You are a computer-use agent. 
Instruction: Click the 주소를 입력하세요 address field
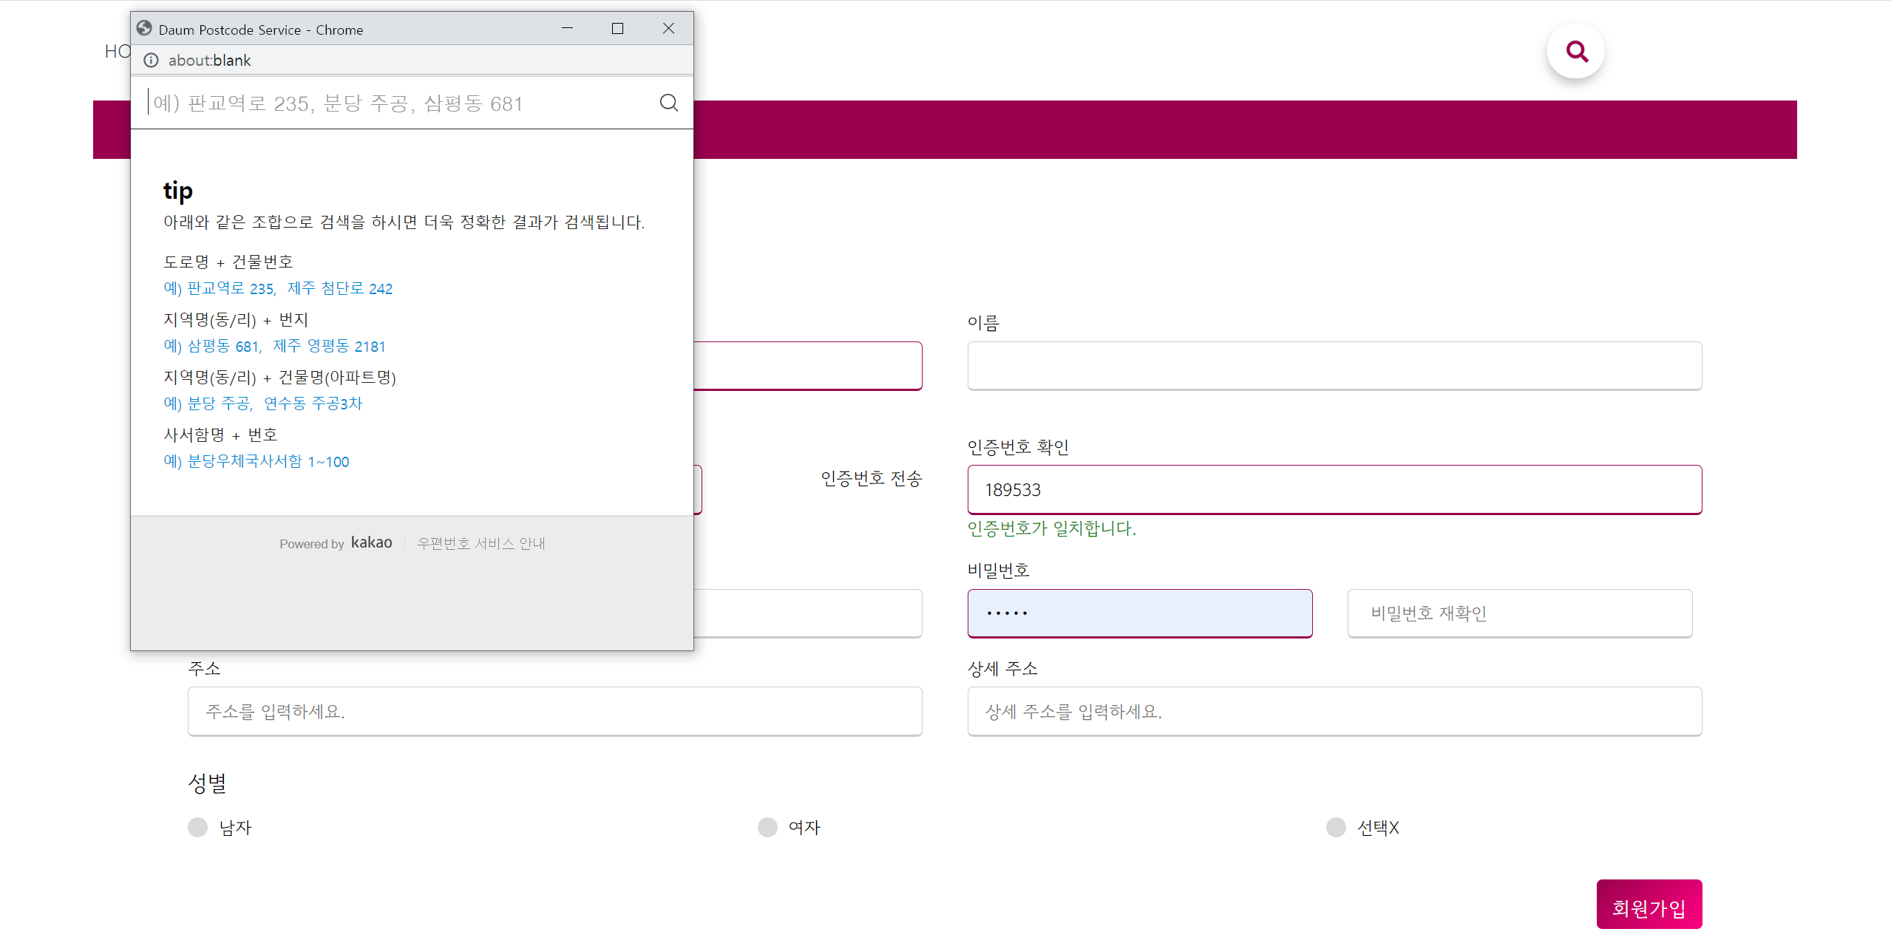point(554,711)
